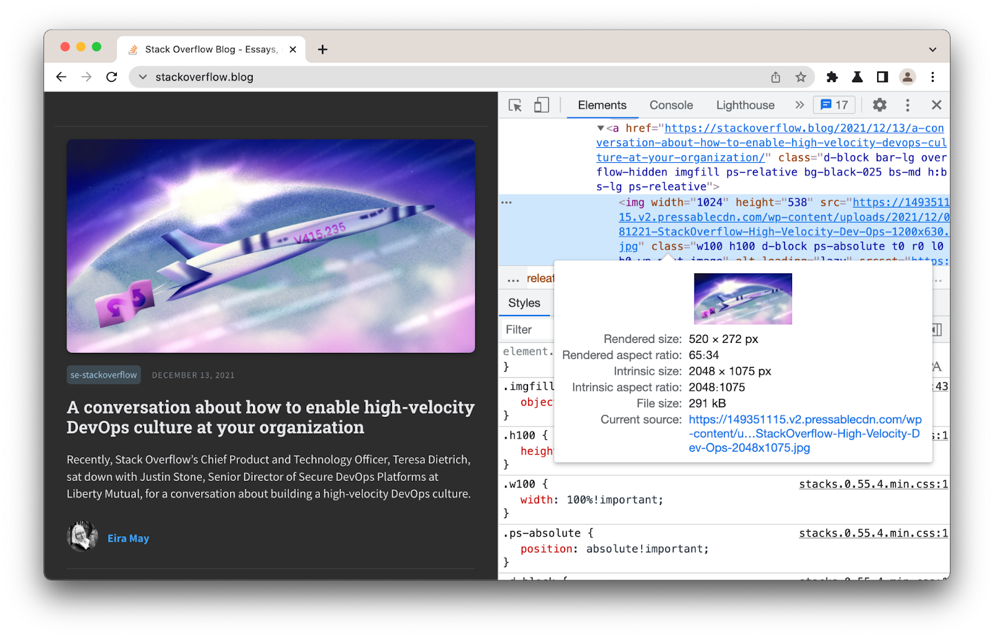This screenshot has height=638, width=994.
Task: Open Chrome Labs flask icon
Action: pyautogui.click(x=857, y=77)
